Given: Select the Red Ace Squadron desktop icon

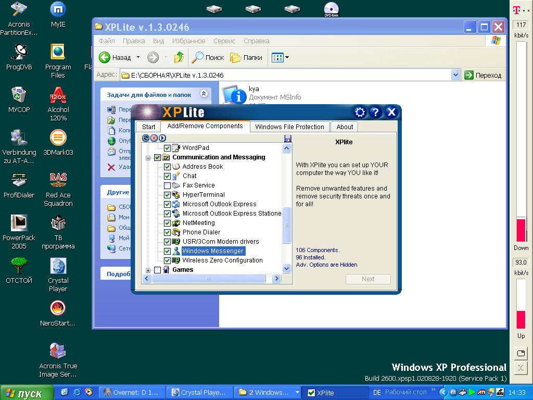Looking at the screenshot, I should (58, 189).
